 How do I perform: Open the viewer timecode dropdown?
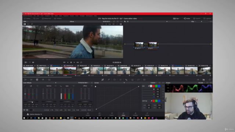[107, 22]
